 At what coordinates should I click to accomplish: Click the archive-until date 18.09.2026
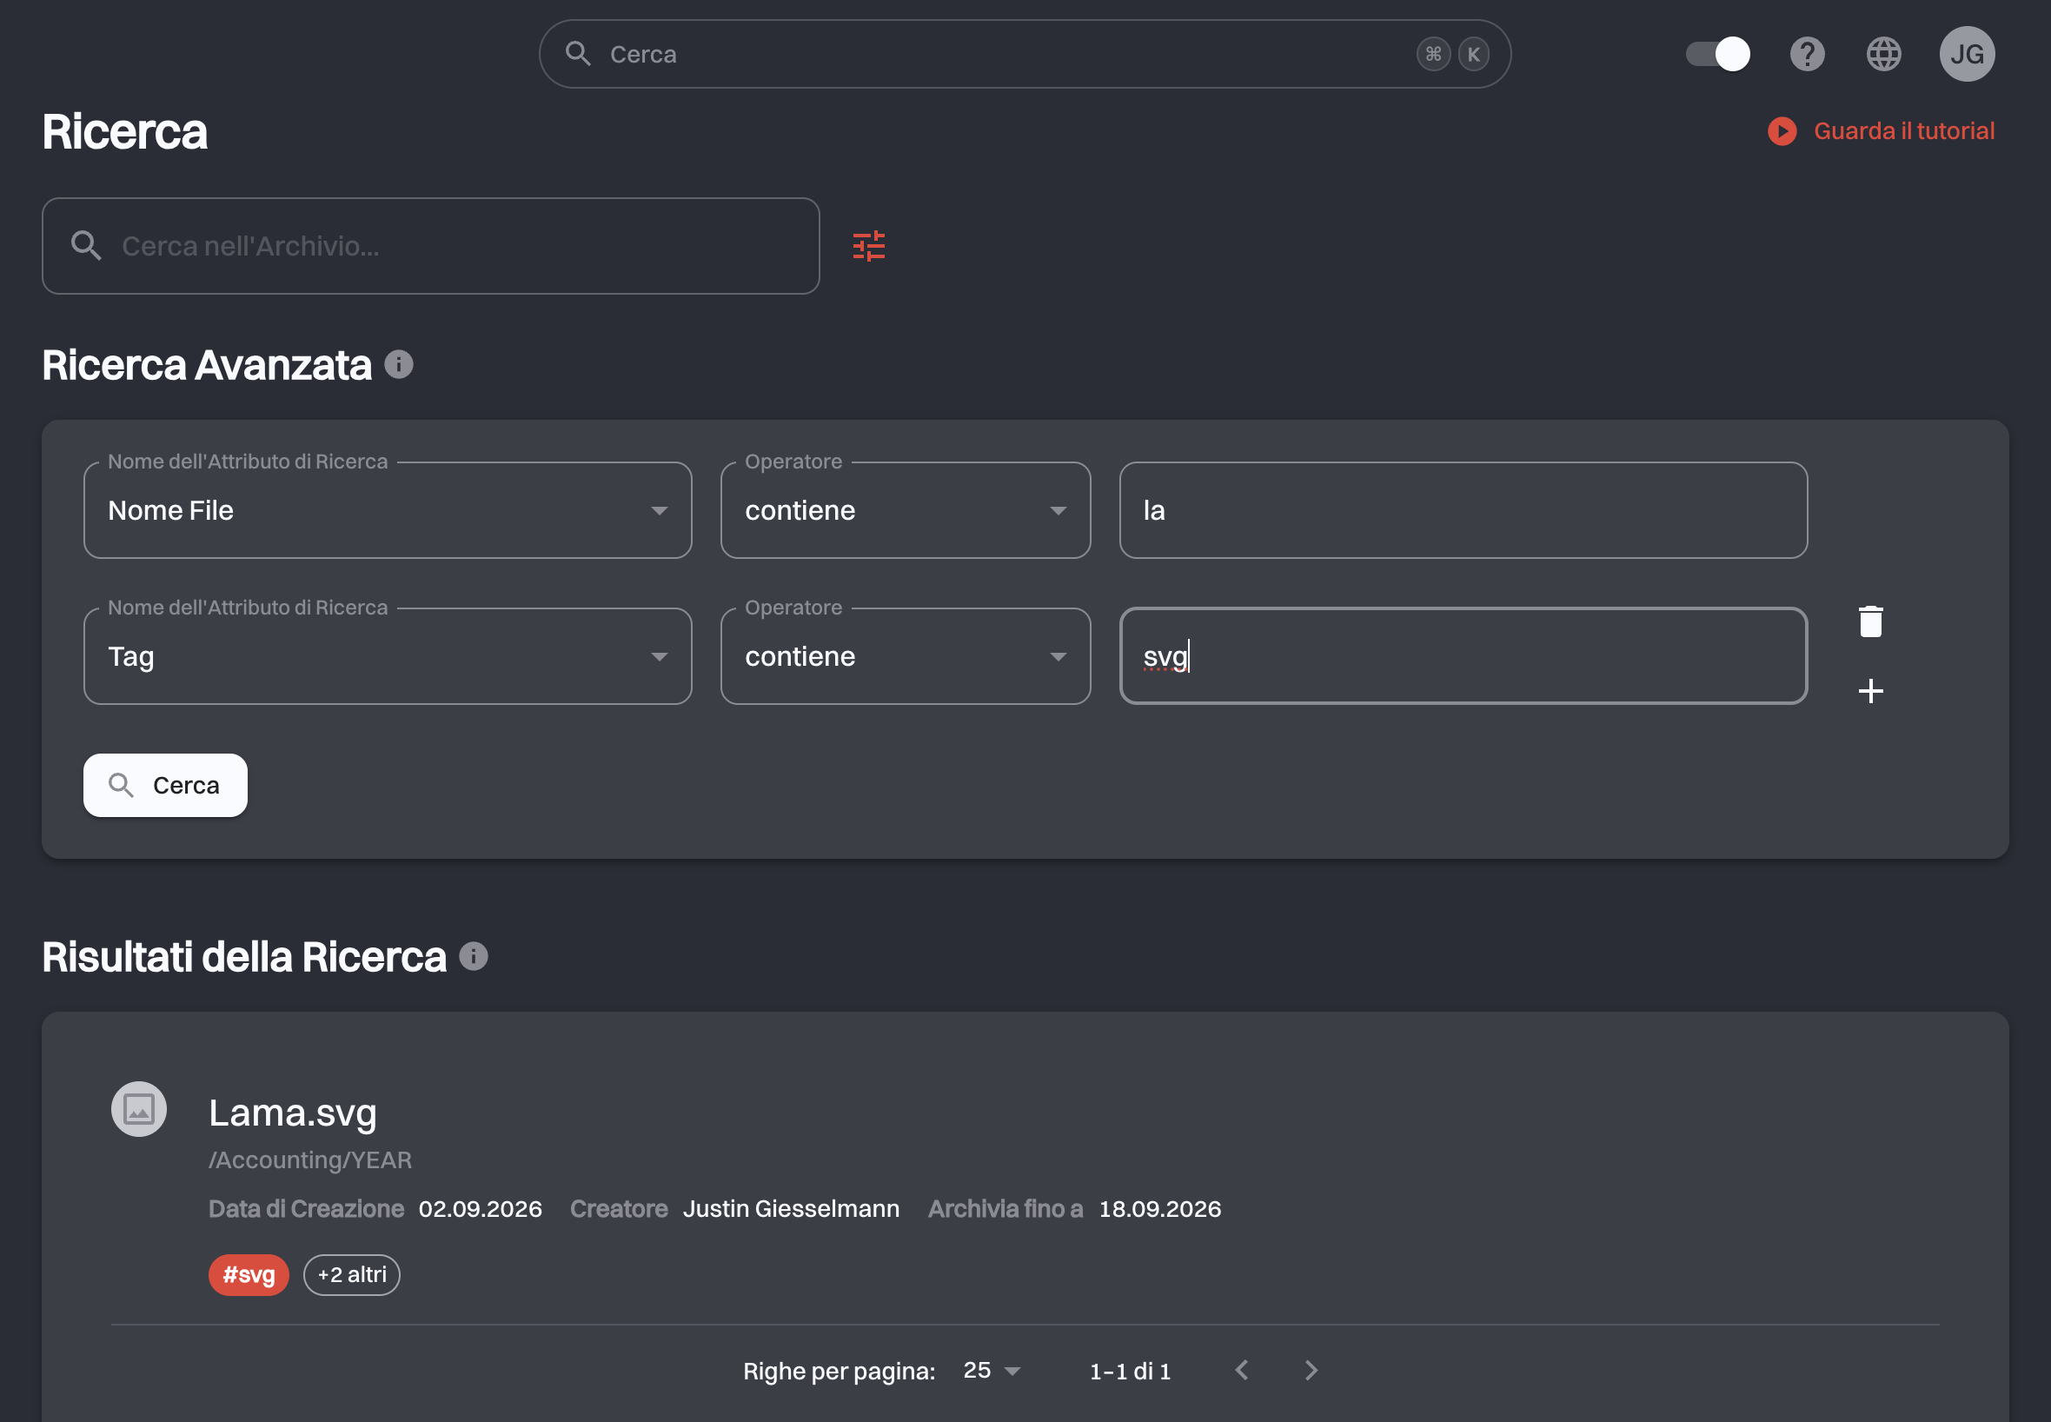1159,1209
